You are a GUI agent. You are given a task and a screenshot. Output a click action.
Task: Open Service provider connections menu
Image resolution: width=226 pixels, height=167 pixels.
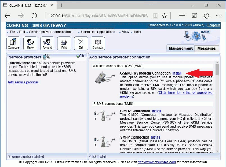tap(51, 32)
